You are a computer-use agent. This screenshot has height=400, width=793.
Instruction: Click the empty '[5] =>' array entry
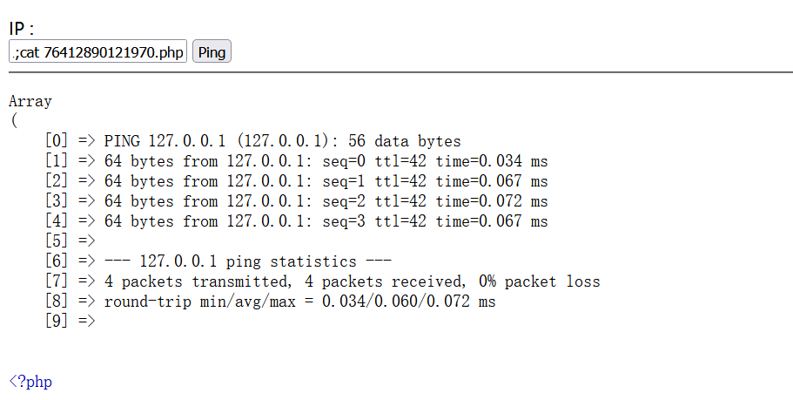70,241
